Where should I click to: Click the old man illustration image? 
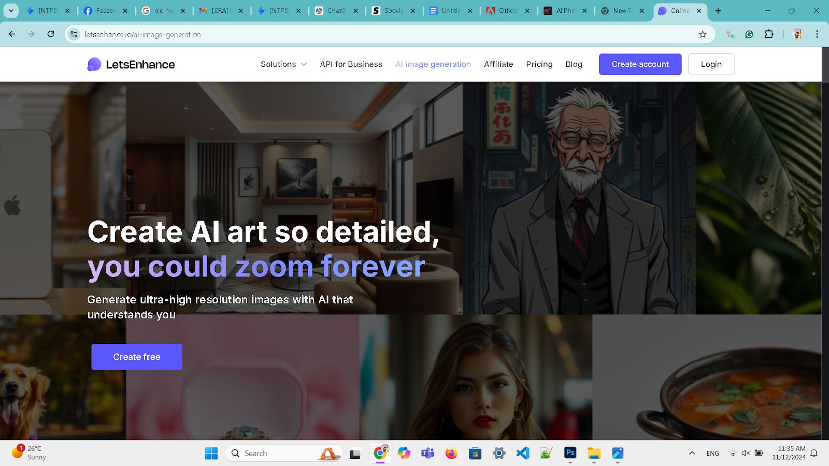coord(579,198)
